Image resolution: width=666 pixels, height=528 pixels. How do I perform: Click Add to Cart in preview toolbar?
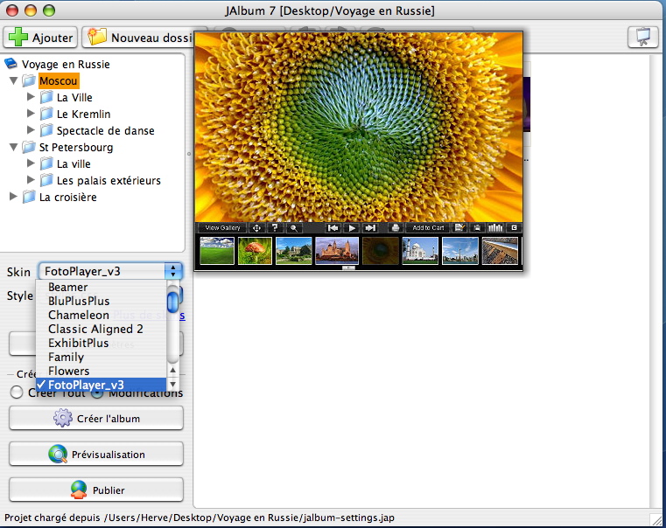(428, 228)
